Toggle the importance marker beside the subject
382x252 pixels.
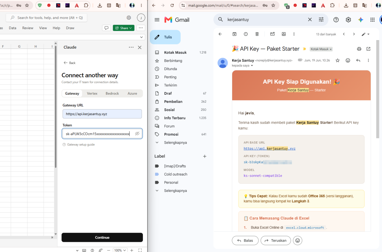[304, 49]
